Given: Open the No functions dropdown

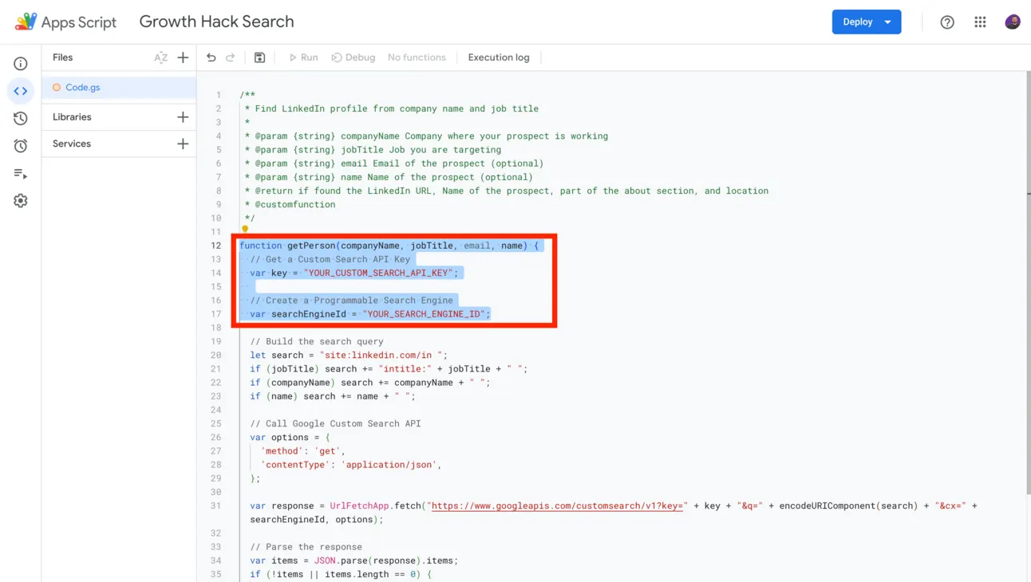Looking at the screenshot, I should click(x=417, y=57).
